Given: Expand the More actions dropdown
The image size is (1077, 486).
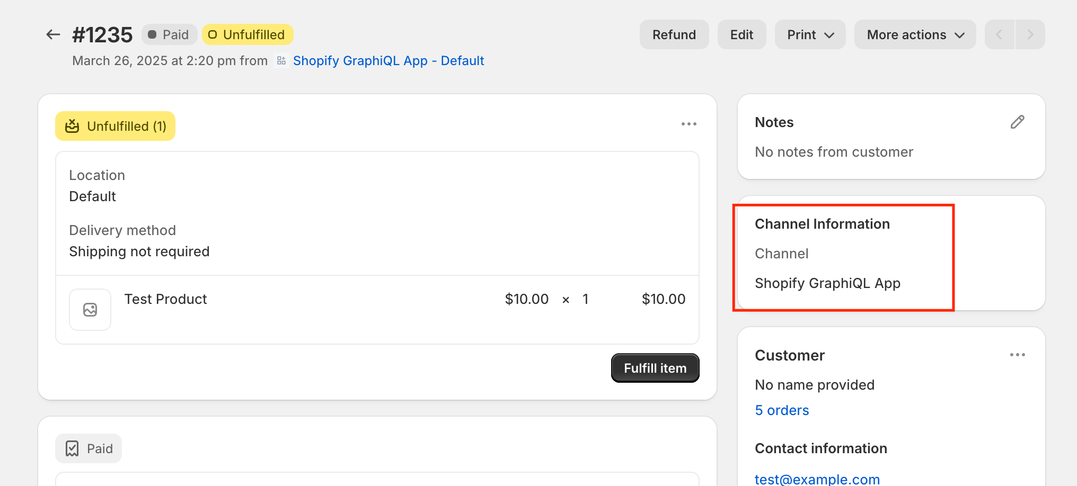Looking at the screenshot, I should point(915,35).
